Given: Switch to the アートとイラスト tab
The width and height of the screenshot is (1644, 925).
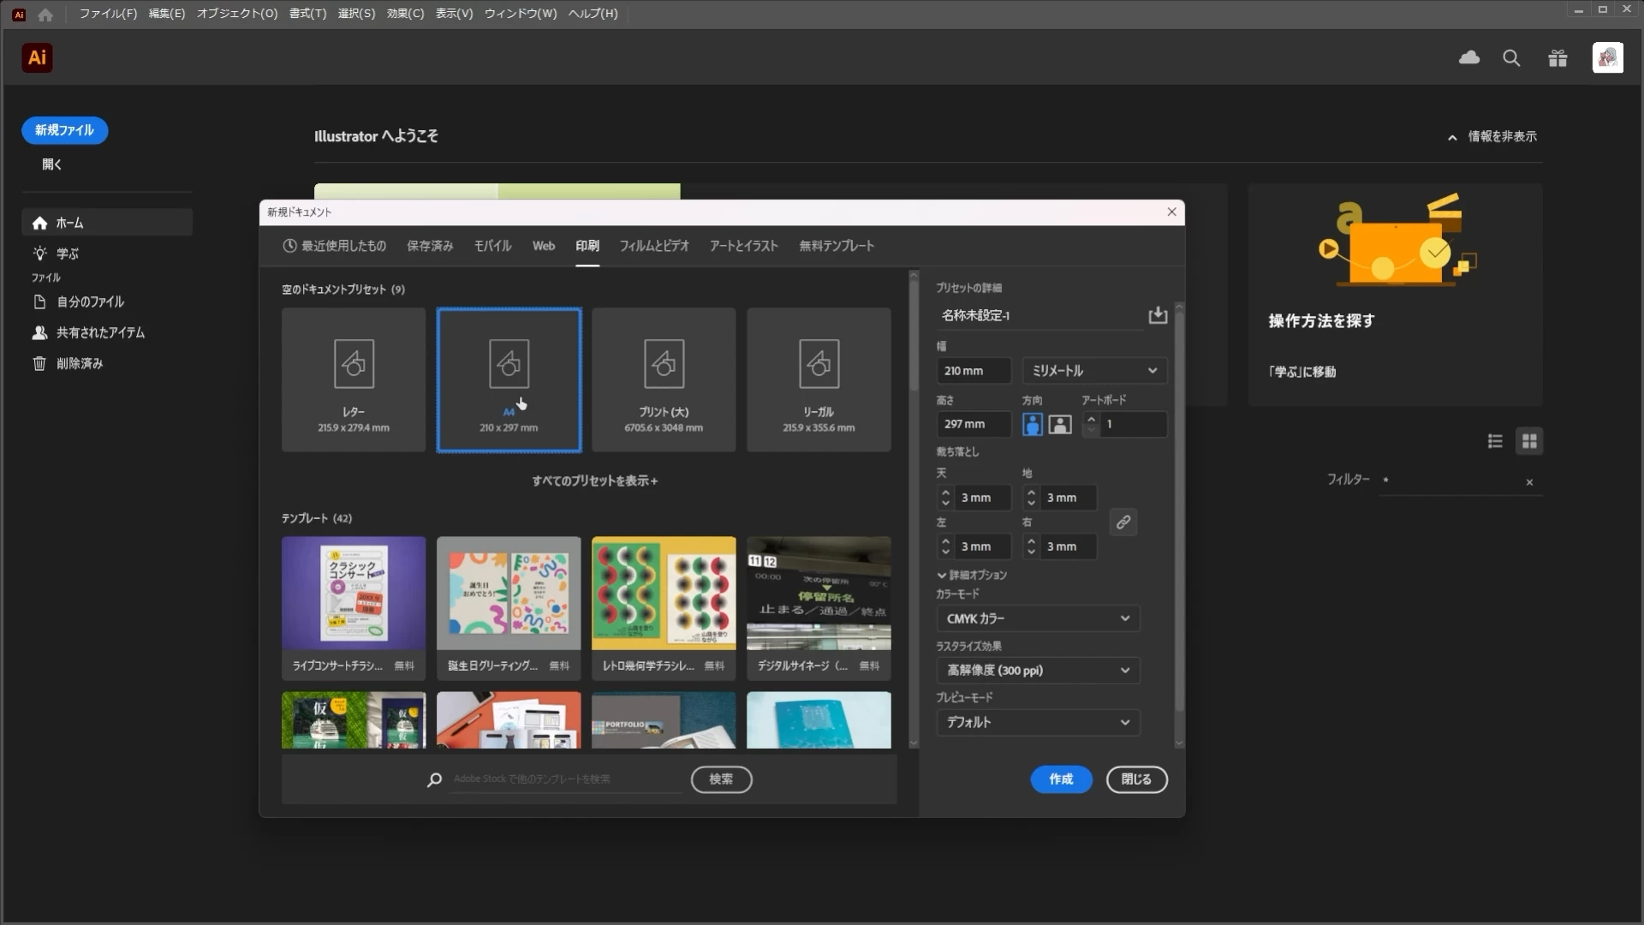Looking at the screenshot, I should (744, 246).
